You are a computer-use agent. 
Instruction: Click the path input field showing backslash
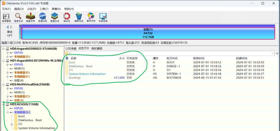[x=170, y=53]
